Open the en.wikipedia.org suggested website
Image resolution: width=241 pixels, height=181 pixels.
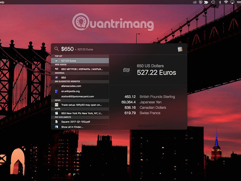(x=80, y=91)
